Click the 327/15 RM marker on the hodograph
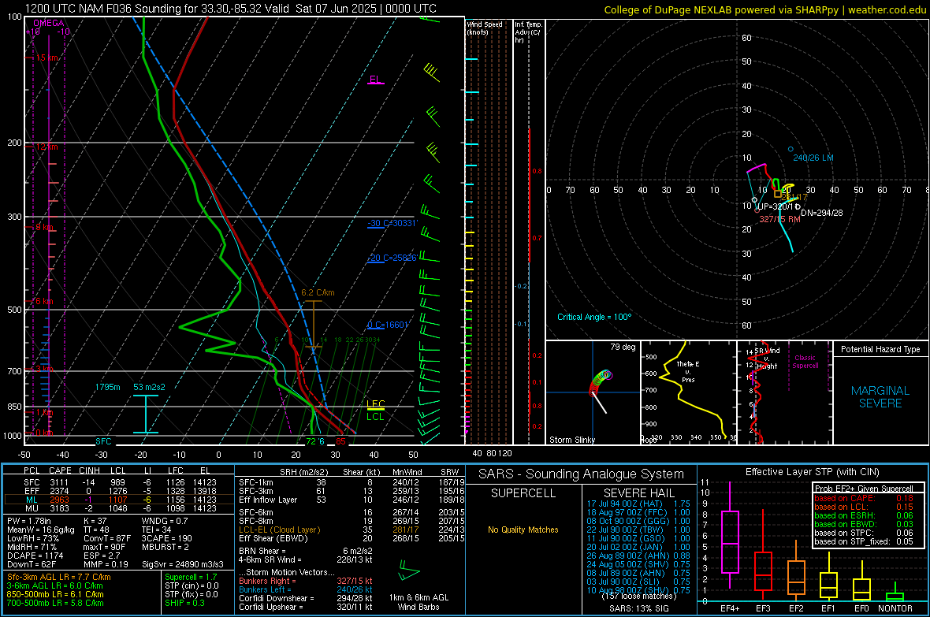This screenshot has width=930, height=617. tap(757, 210)
